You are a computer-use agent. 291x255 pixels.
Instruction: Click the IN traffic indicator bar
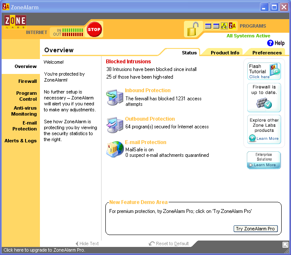pos(73,30)
